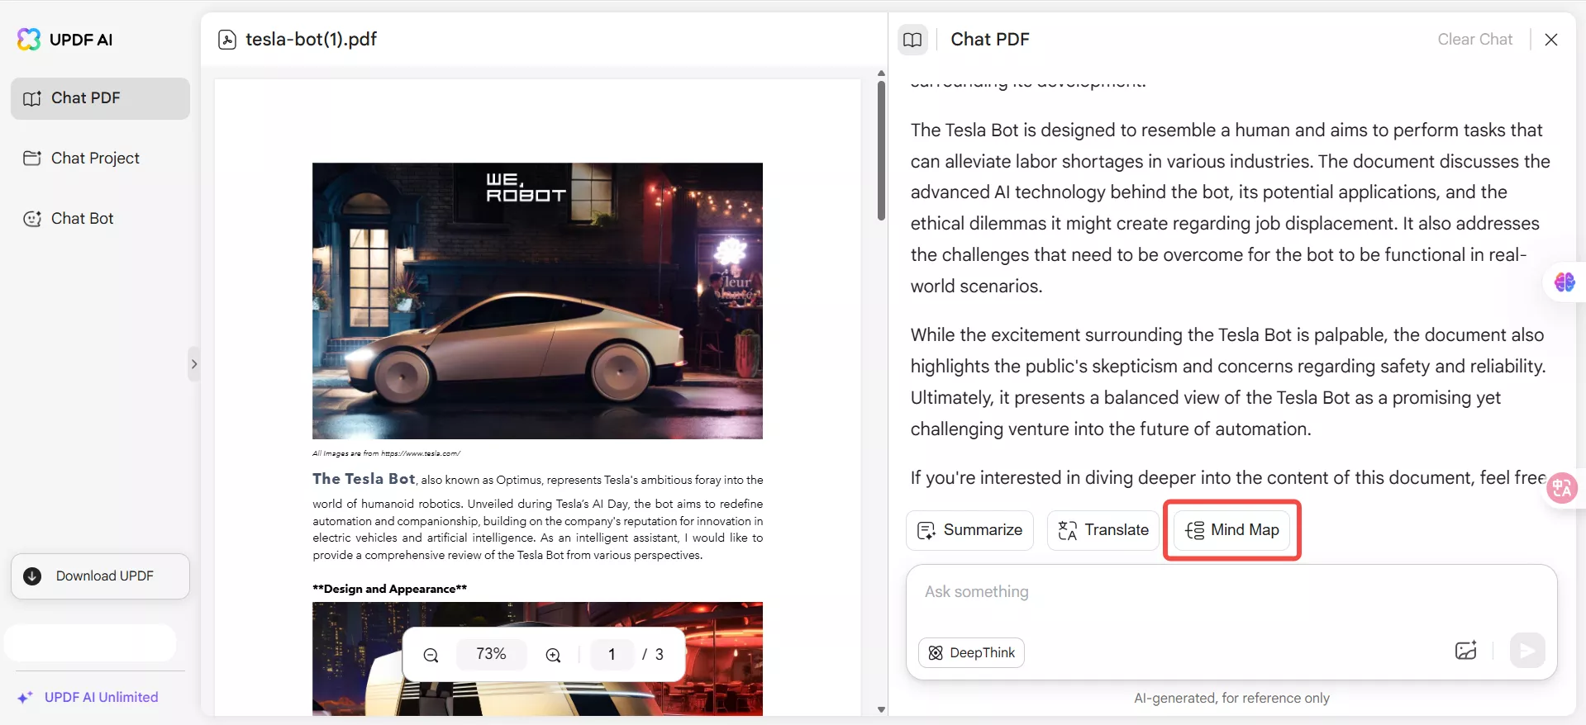Clear the chat history
1586x725 pixels.
(1474, 40)
